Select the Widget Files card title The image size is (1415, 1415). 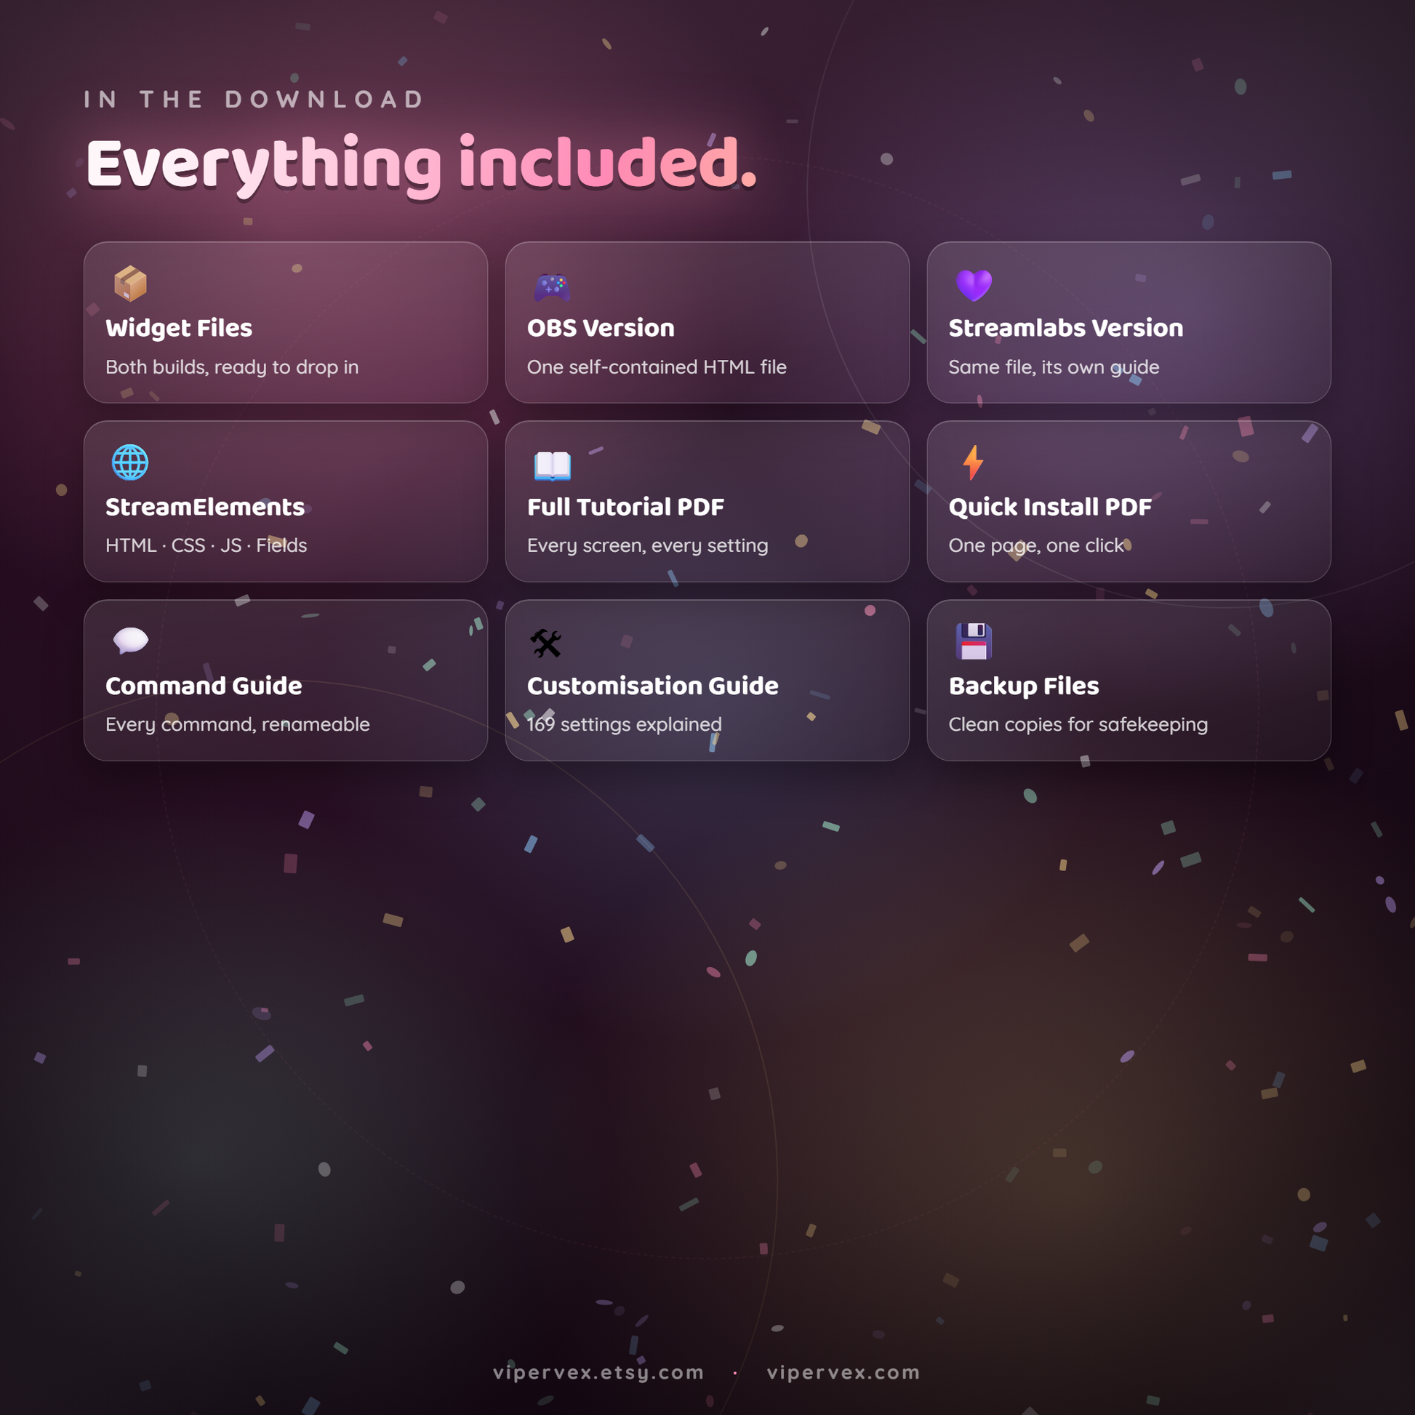tap(179, 328)
